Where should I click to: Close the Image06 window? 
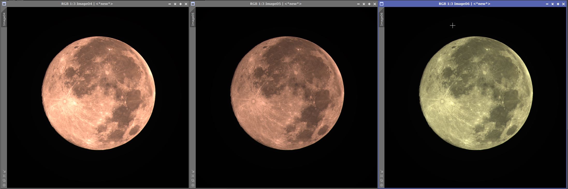pyautogui.click(x=563, y=4)
